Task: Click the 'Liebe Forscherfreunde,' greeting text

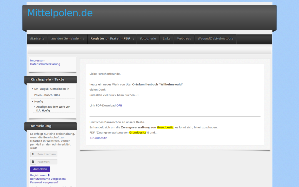Action: point(105,74)
